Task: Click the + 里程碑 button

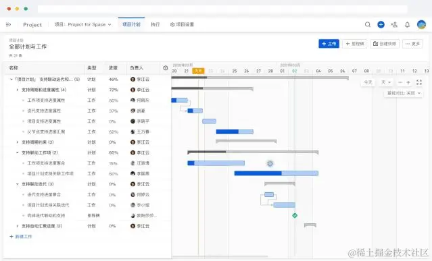Action: (x=354, y=44)
